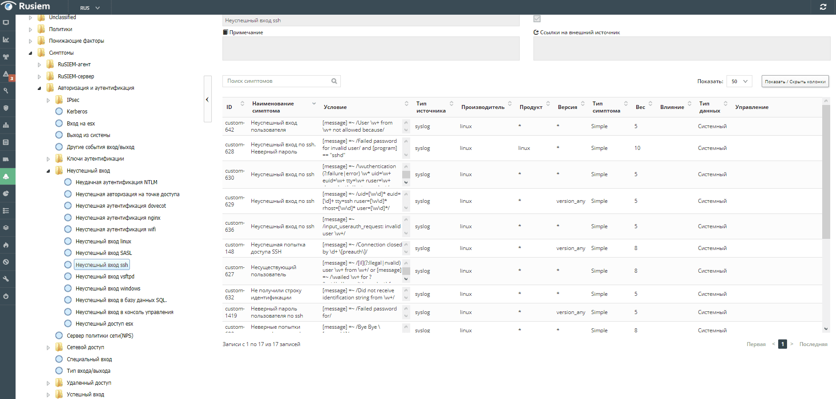Image resolution: width=836 pixels, height=399 pixels.
Task: Click the search magnifier in symptom search
Action: point(334,81)
